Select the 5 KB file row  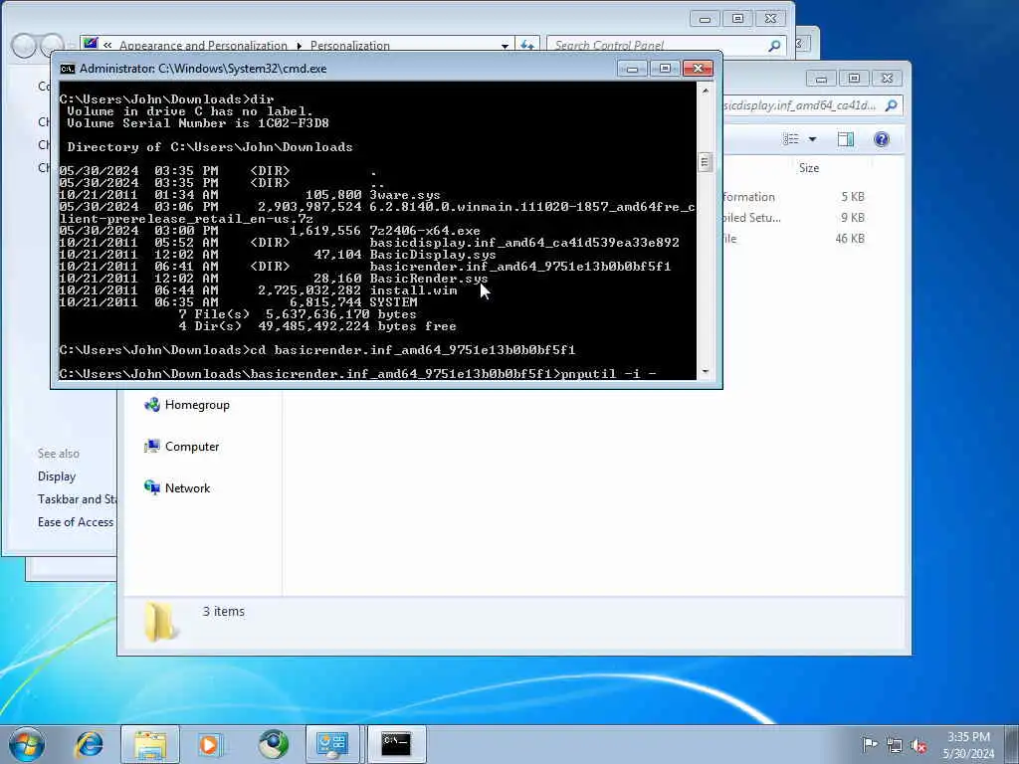795,197
